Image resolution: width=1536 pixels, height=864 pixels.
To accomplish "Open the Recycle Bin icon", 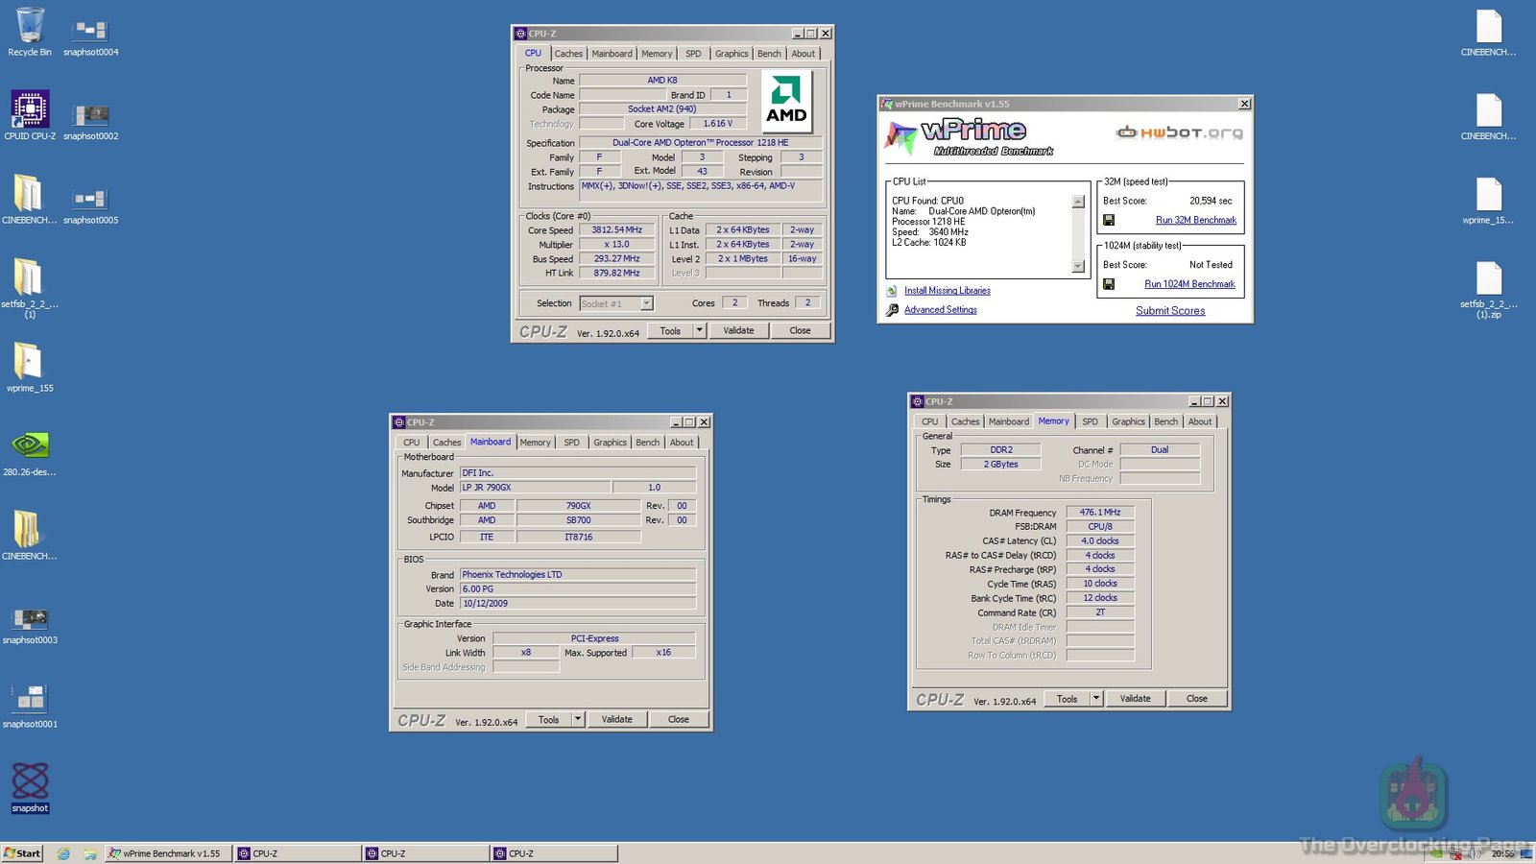I will [30, 27].
